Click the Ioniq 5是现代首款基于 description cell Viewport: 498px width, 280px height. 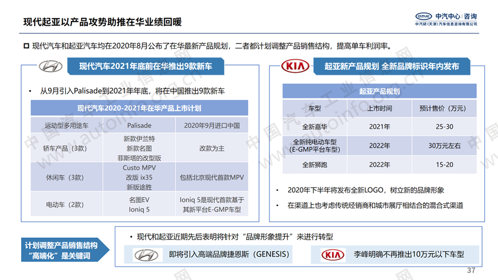[x=212, y=205]
